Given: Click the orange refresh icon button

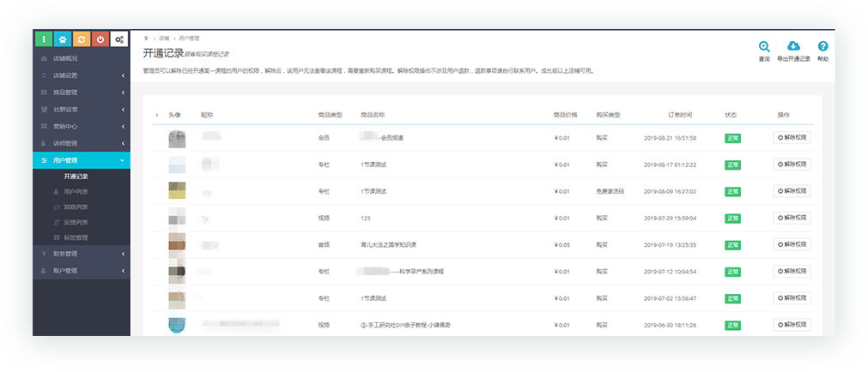Looking at the screenshot, I should [x=82, y=39].
